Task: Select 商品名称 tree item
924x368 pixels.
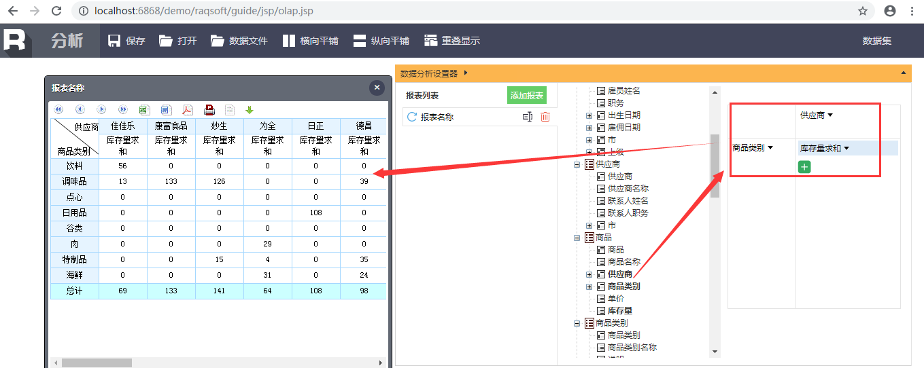Action: coord(623,262)
